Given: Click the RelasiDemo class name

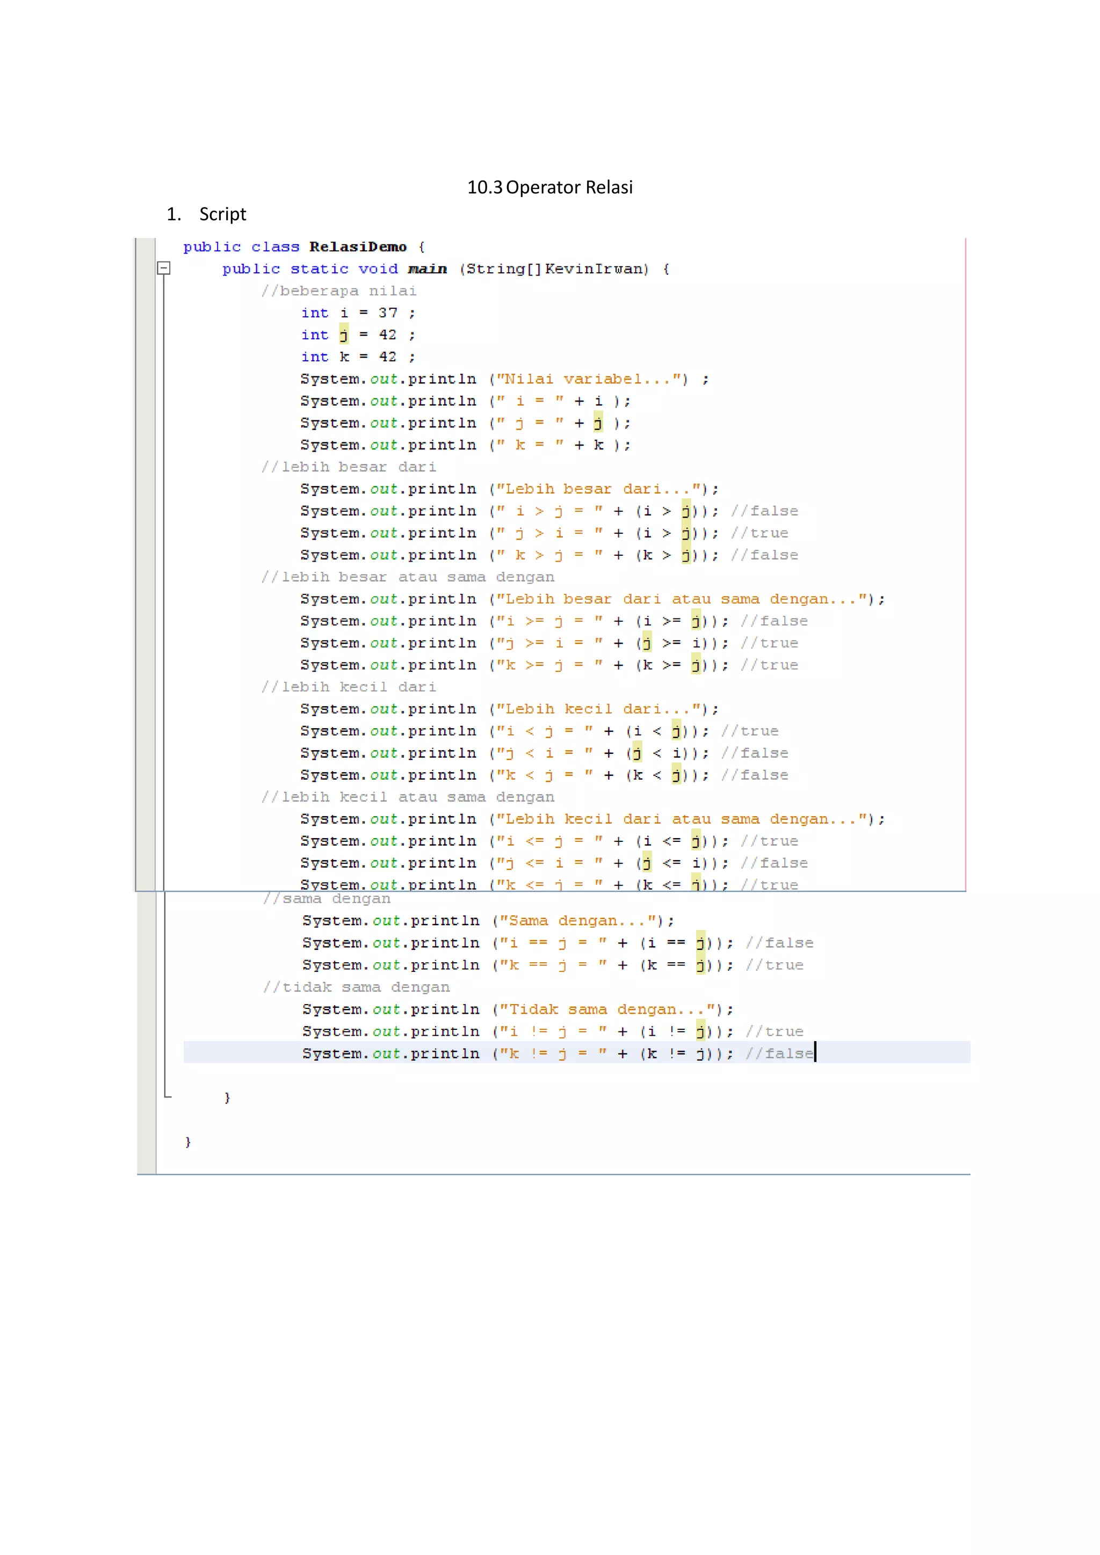Looking at the screenshot, I should pos(358,247).
